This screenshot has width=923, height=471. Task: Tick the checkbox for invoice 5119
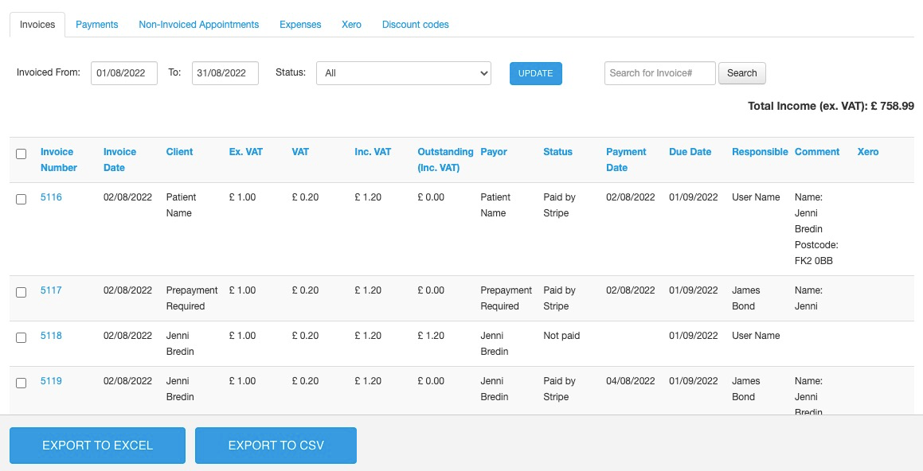click(22, 383)
